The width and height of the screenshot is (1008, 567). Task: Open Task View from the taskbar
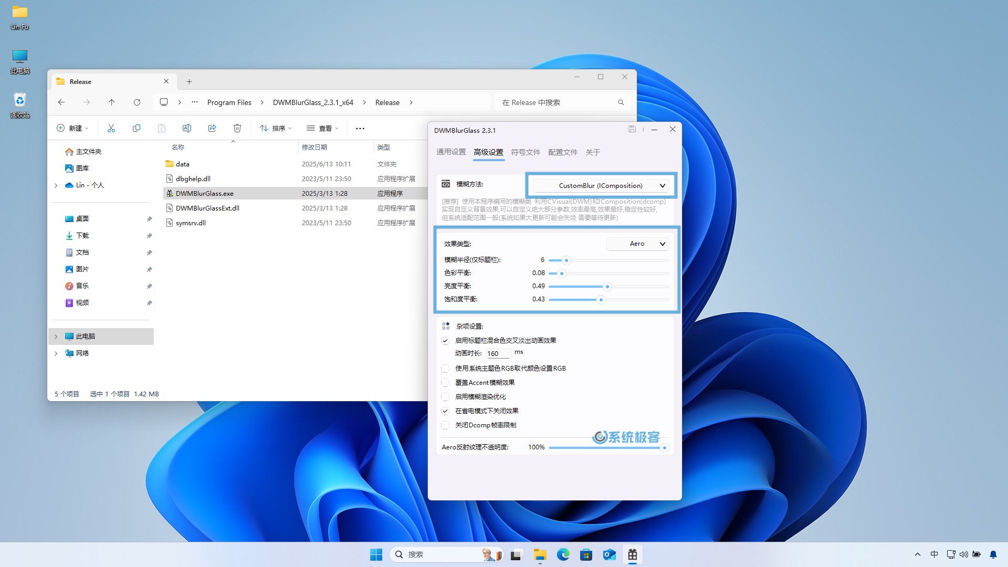517,554
